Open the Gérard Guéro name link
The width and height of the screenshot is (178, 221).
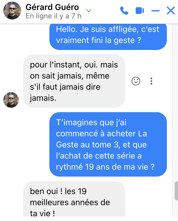tap(52, 7)
